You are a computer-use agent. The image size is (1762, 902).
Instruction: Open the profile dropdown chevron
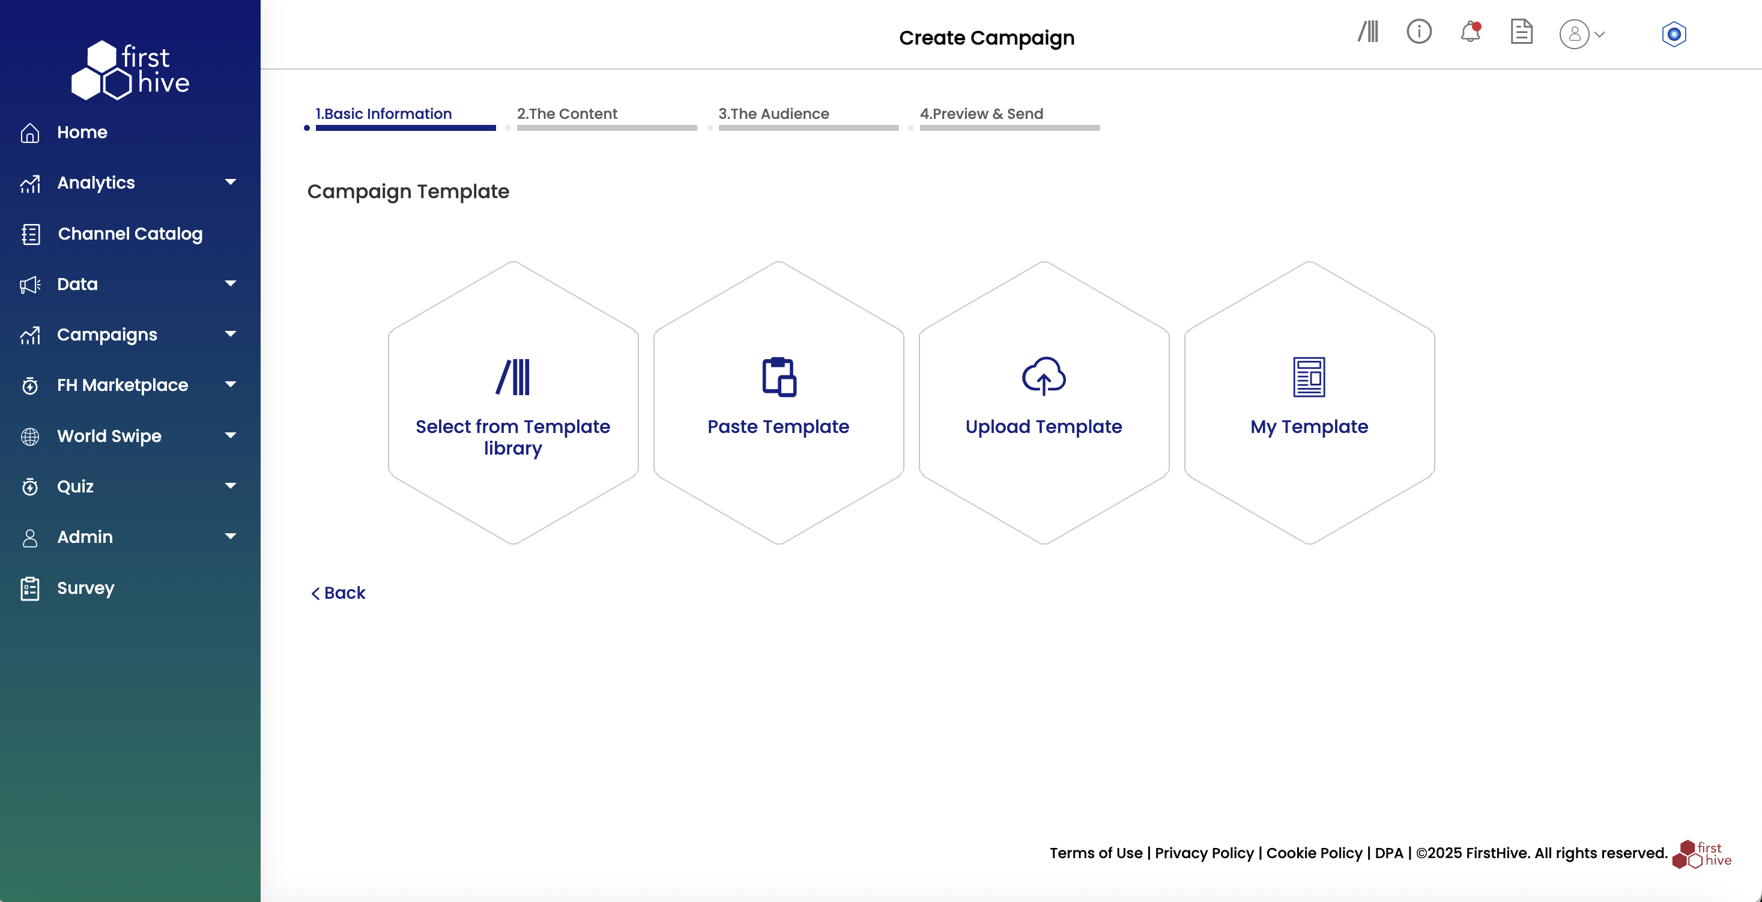[x=1599, y=35]
